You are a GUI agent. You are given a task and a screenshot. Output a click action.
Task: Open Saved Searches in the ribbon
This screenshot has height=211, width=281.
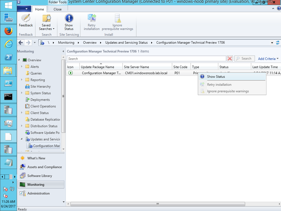point(46,22)
